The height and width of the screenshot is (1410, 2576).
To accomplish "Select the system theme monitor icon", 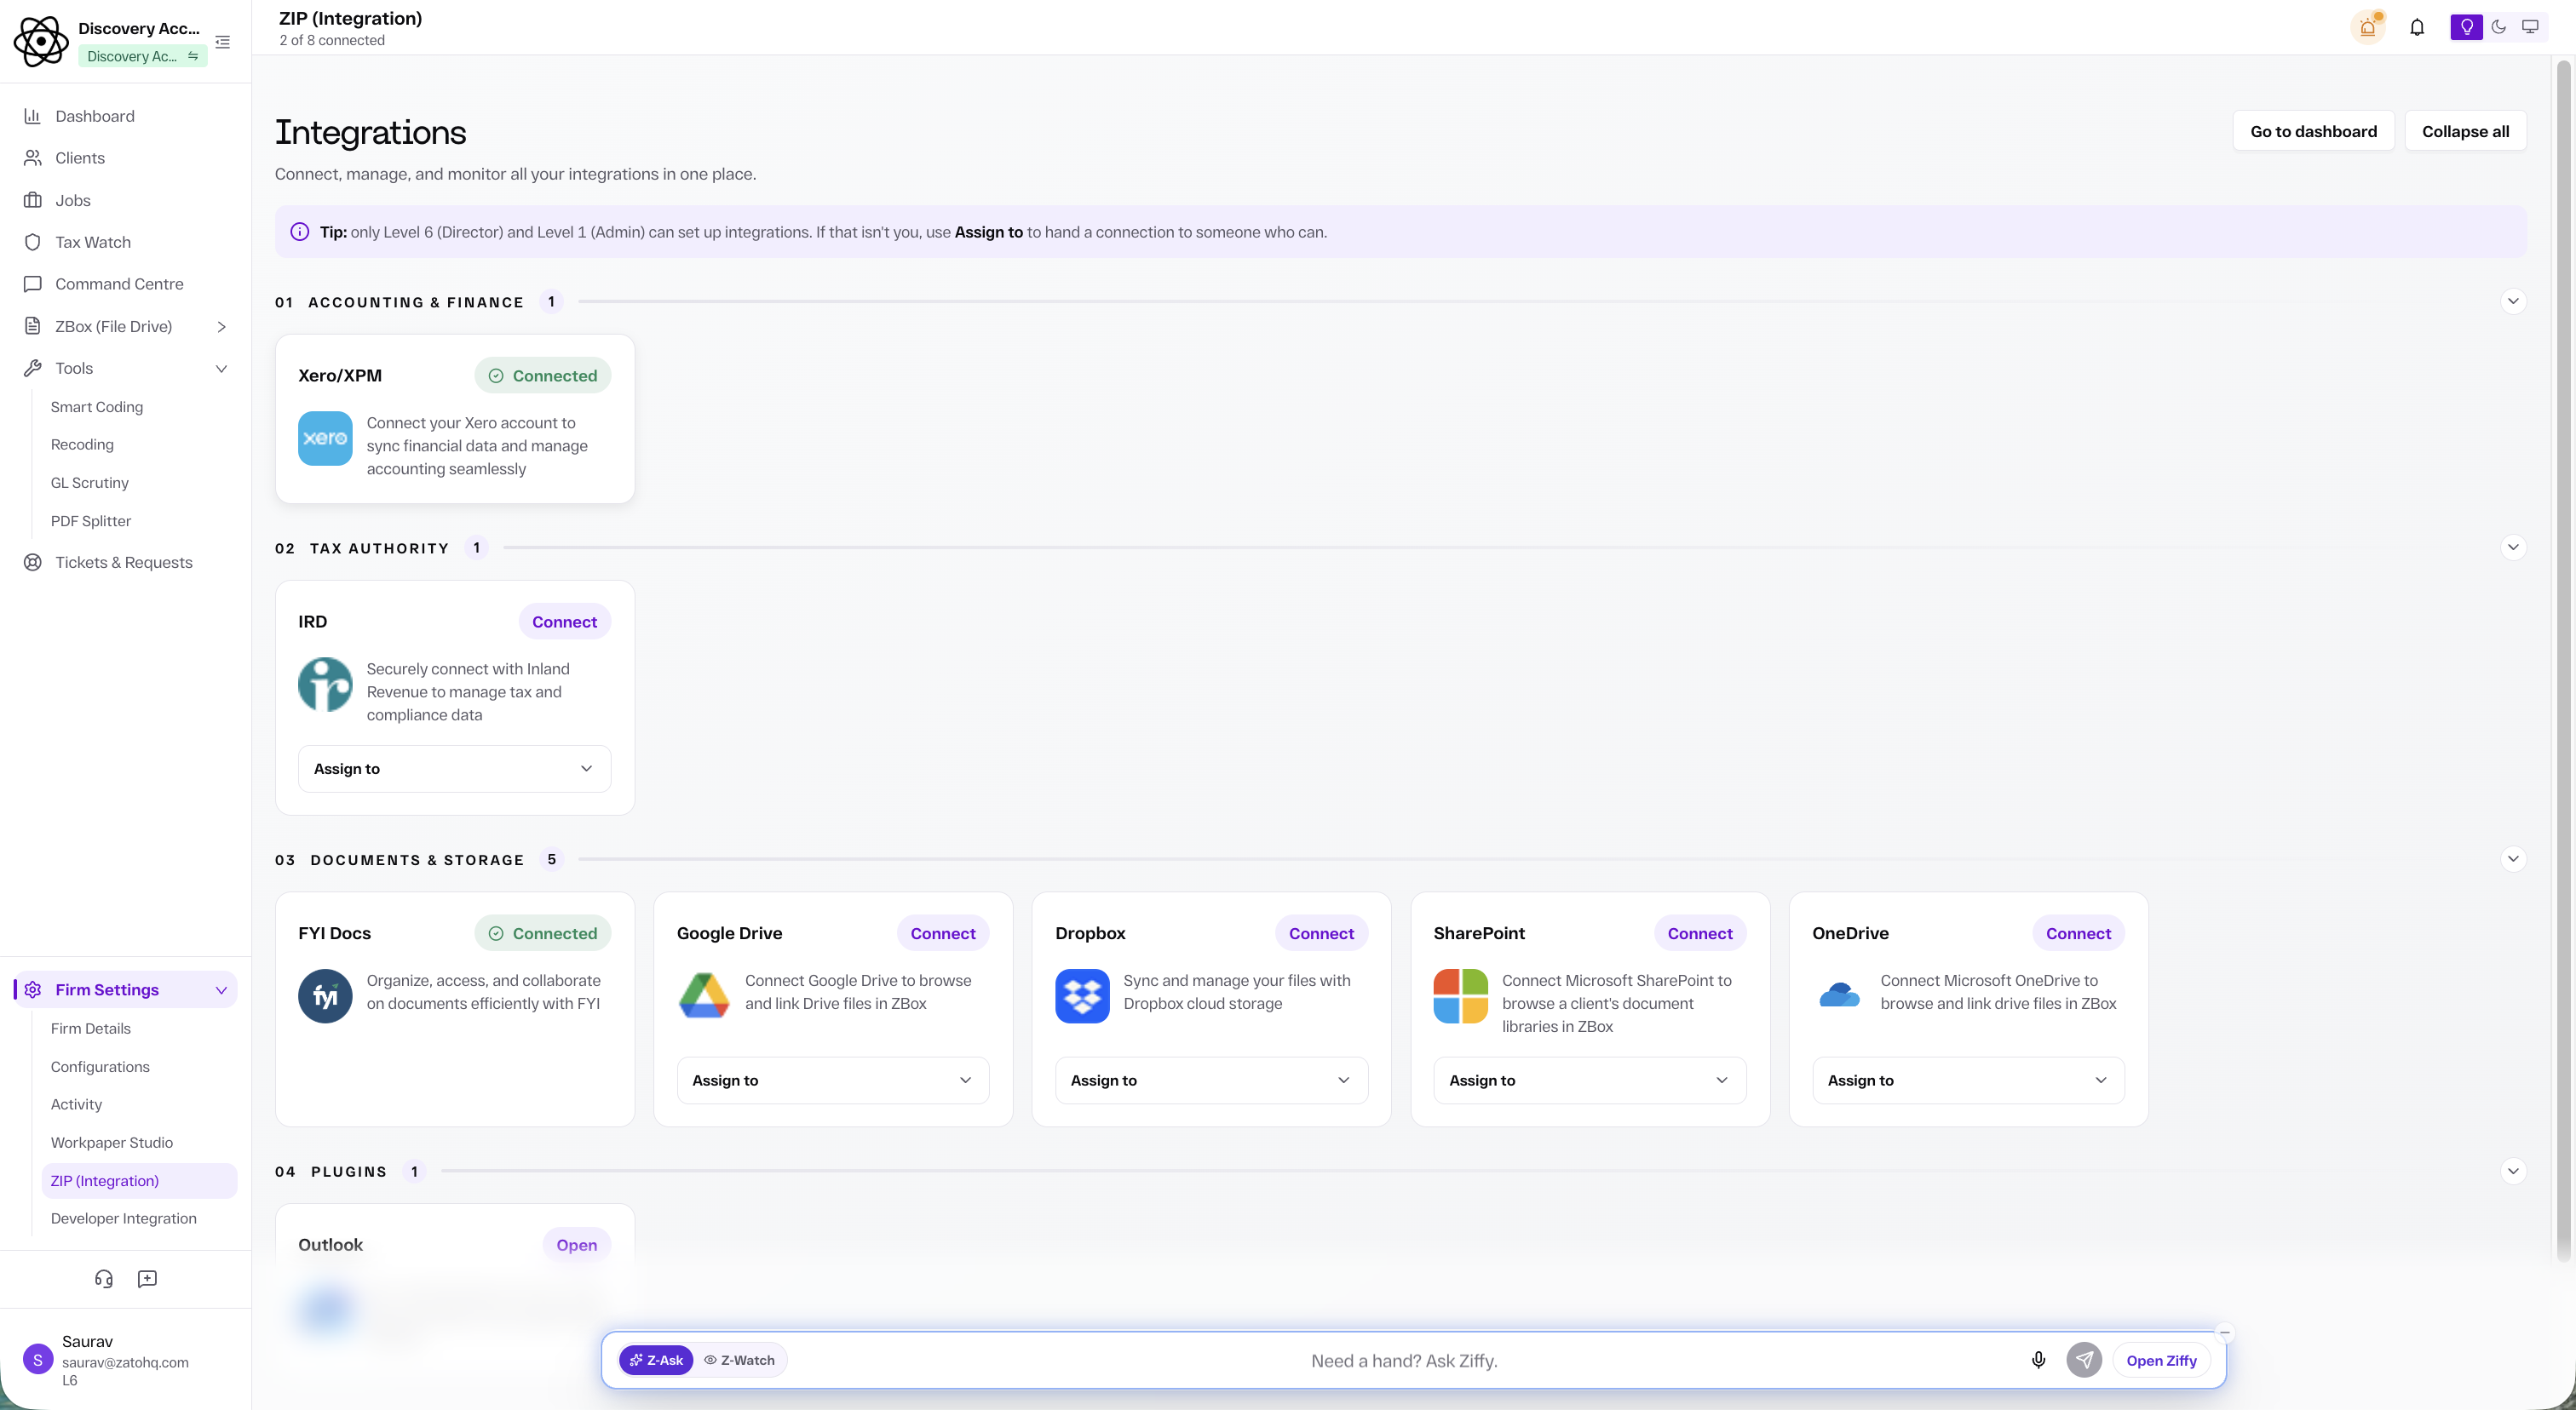I will pyautogui.click(x=2530, y=27).
